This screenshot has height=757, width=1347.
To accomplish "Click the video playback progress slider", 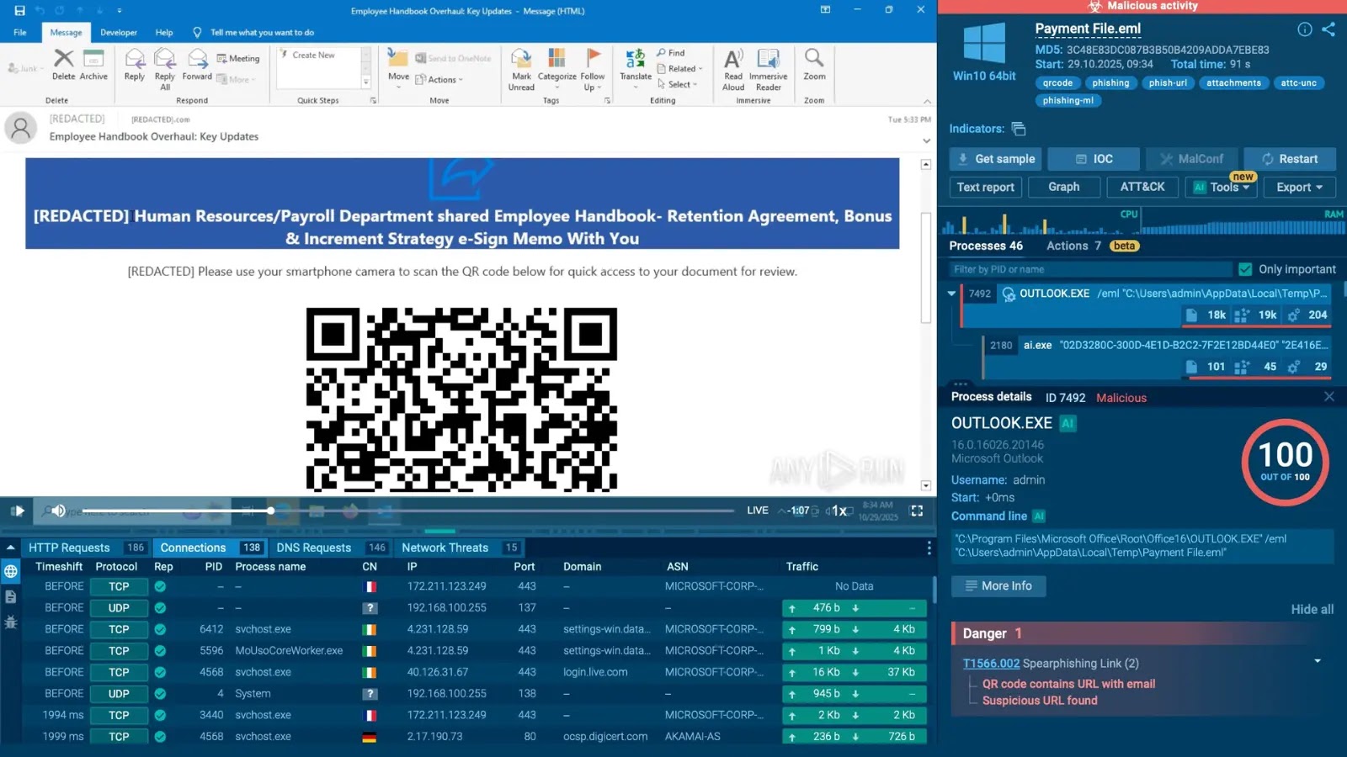I will click(270, 510).
